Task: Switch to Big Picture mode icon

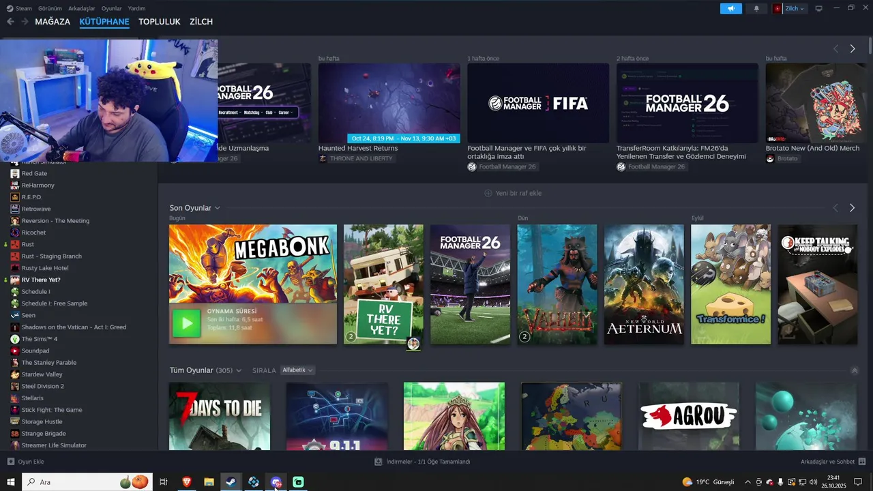Action: click(818, 8)
